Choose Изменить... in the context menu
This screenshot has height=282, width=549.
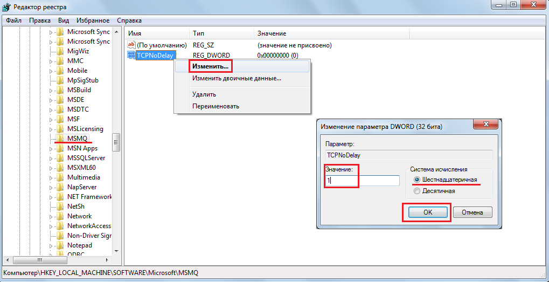(242, 66)
